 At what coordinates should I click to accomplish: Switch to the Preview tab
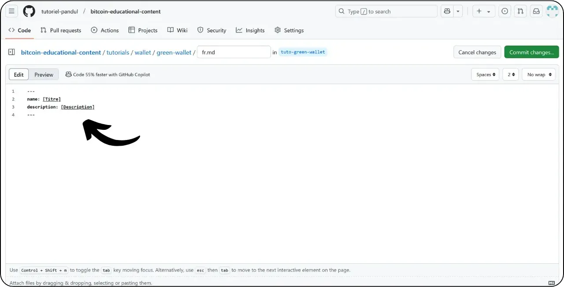pos(44,74)
